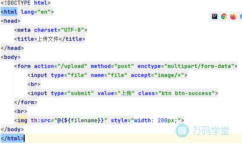Click the form action "/upload" value

(72, 66)
